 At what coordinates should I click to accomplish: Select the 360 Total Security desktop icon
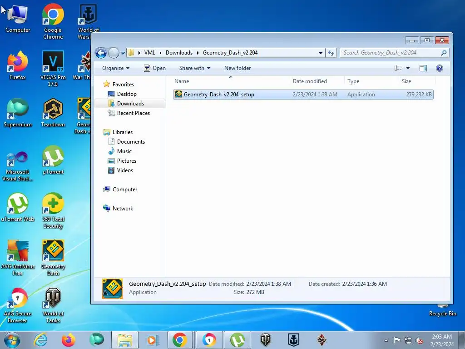pos(53,211)
